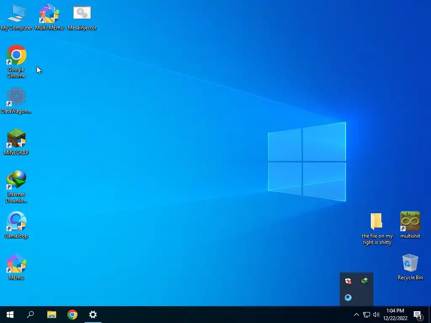
Task: Select the Multi-MEmu shortcut icon
Action: tap(49, 17)
